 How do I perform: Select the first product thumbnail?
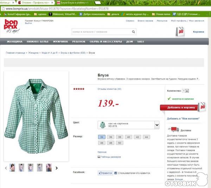[12, 168]
